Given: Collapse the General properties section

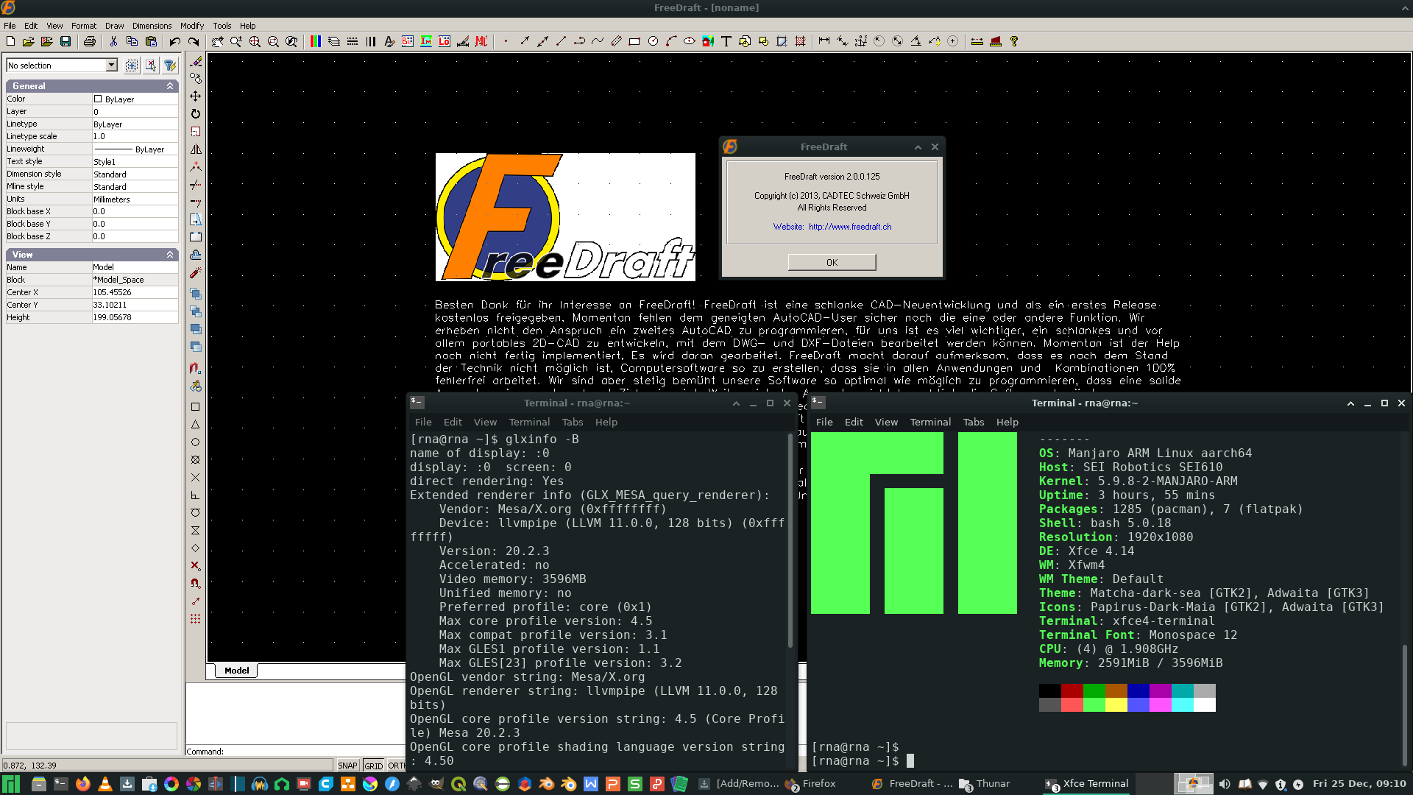Looking at the screenshot, I should tap(170, 86).
